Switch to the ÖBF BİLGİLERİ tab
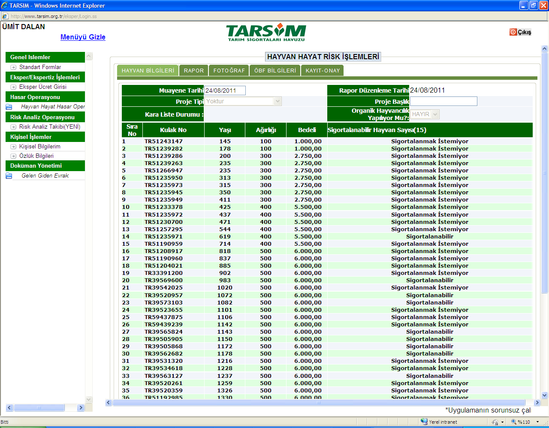Screen dimensions: 549x428 (x=275, y=70)
